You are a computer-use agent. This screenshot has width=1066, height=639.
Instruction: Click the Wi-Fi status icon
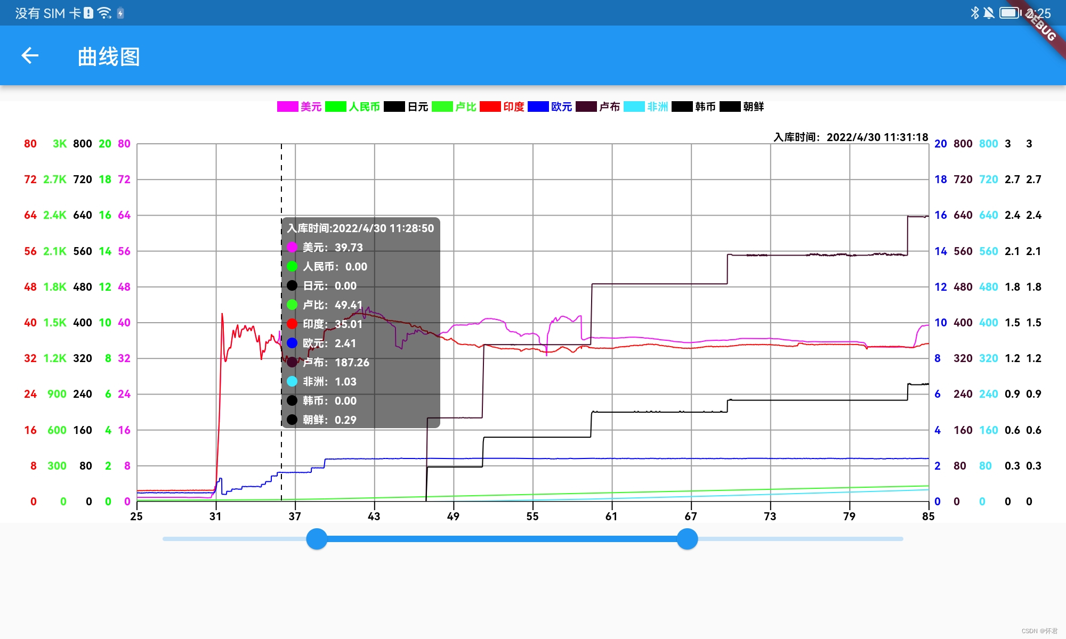pyautogui.click(x=104, y=13)
